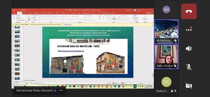The width and height of the screenshot is (210, 97).
Task: Click Format Painter in Clipboard group
Action: coord(21,20)
